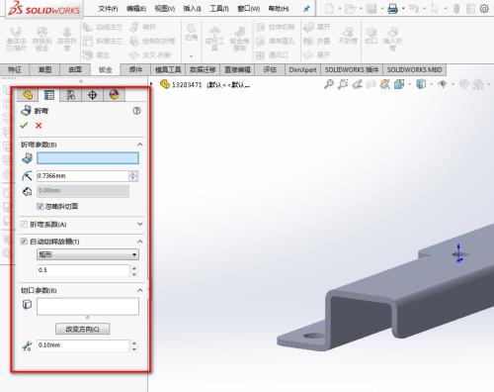Viewport: 494px width, 392px height.
Task: Toggle the 折弯系数 checkbox
Action: [x=24, y=225]
